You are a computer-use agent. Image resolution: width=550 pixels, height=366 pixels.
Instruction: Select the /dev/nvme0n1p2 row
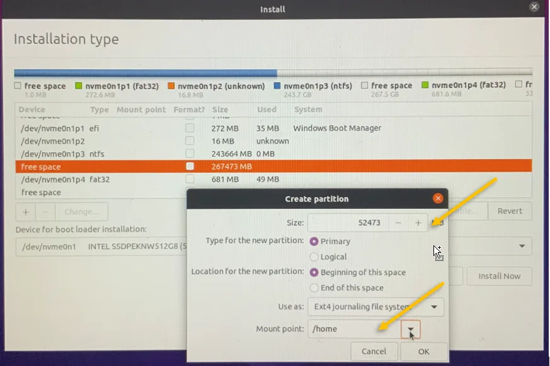pos(273,141)
